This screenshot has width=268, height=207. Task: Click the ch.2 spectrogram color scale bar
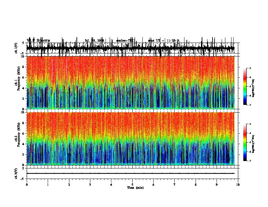coord(245,142)
